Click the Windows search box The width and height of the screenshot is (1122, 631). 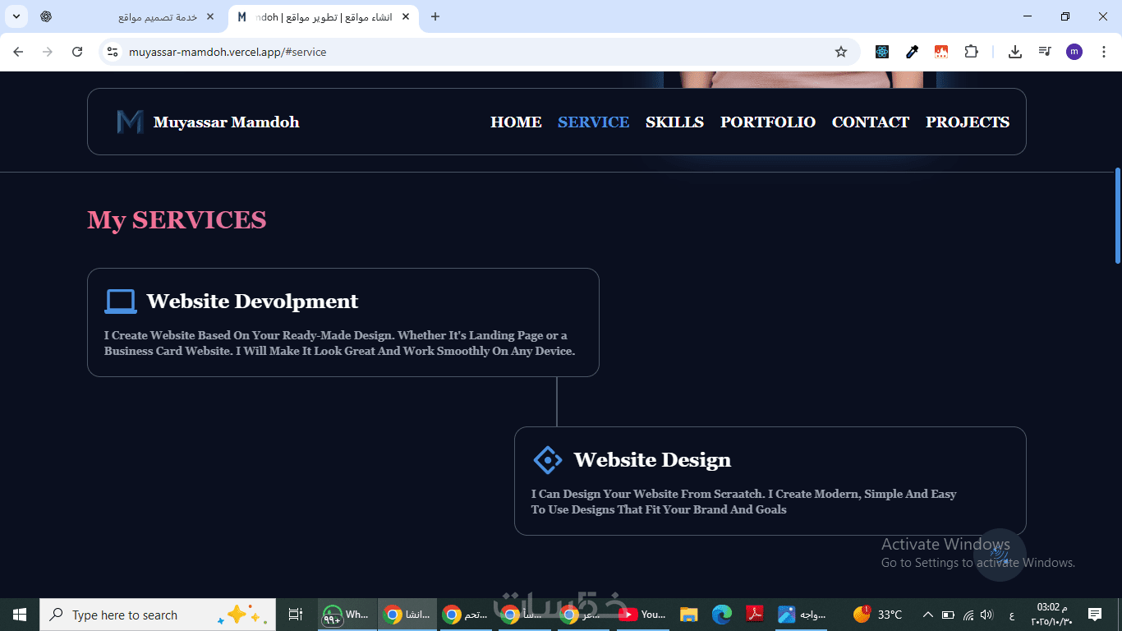pos(158,615)
